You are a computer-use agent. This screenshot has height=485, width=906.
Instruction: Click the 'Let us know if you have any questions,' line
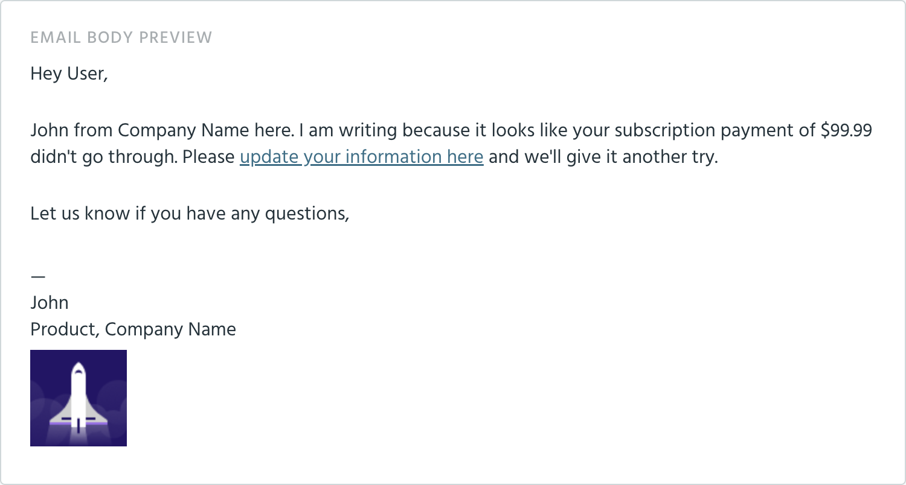point(190,213)
